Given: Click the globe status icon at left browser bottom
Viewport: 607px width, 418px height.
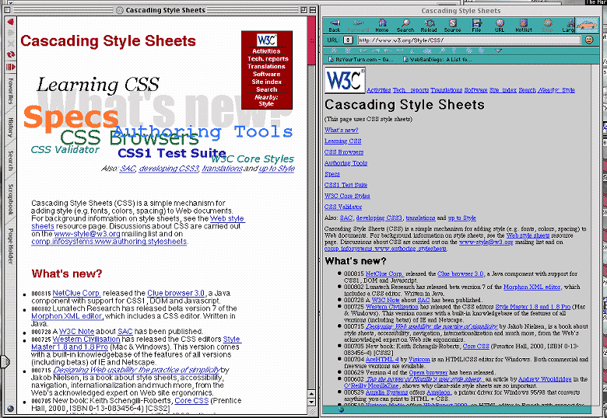Looking at the screenshot, I should pyautogui.click(x=10, y=409).
